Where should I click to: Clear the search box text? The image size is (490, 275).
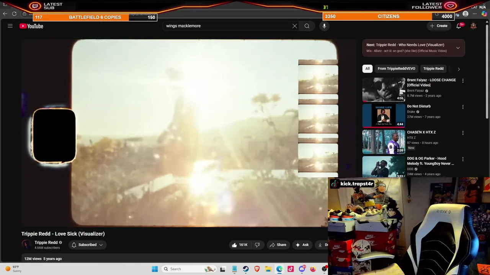coord(295,26)
